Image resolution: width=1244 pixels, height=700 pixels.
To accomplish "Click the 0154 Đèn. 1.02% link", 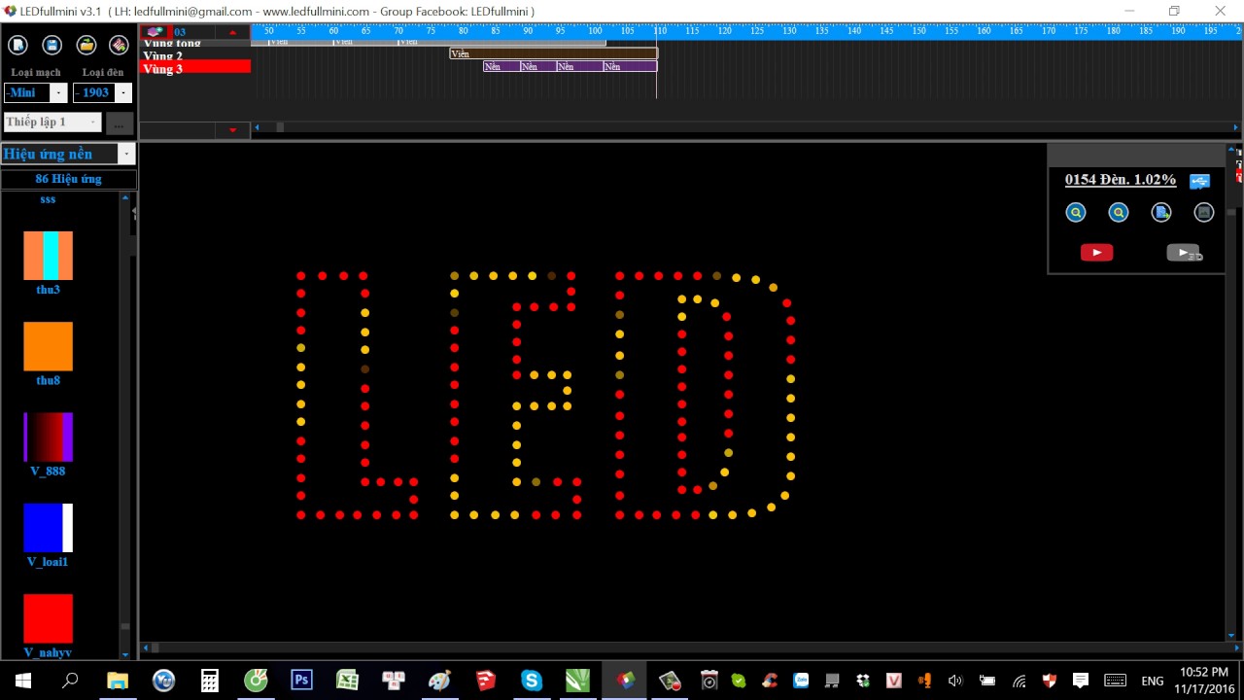I will [1121, 180].
